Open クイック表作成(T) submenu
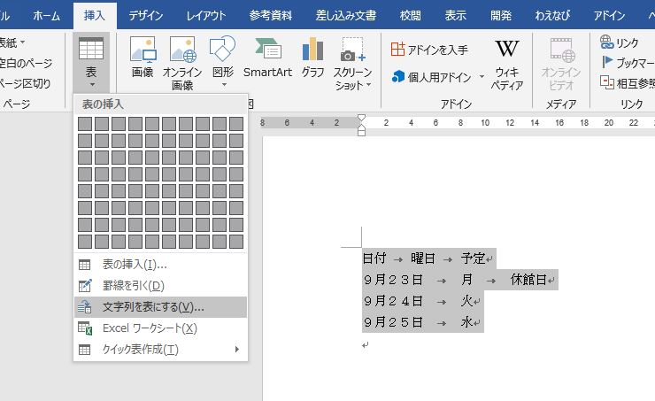The height and width of the screenshot is (401, 655). [x=160, y=349]
